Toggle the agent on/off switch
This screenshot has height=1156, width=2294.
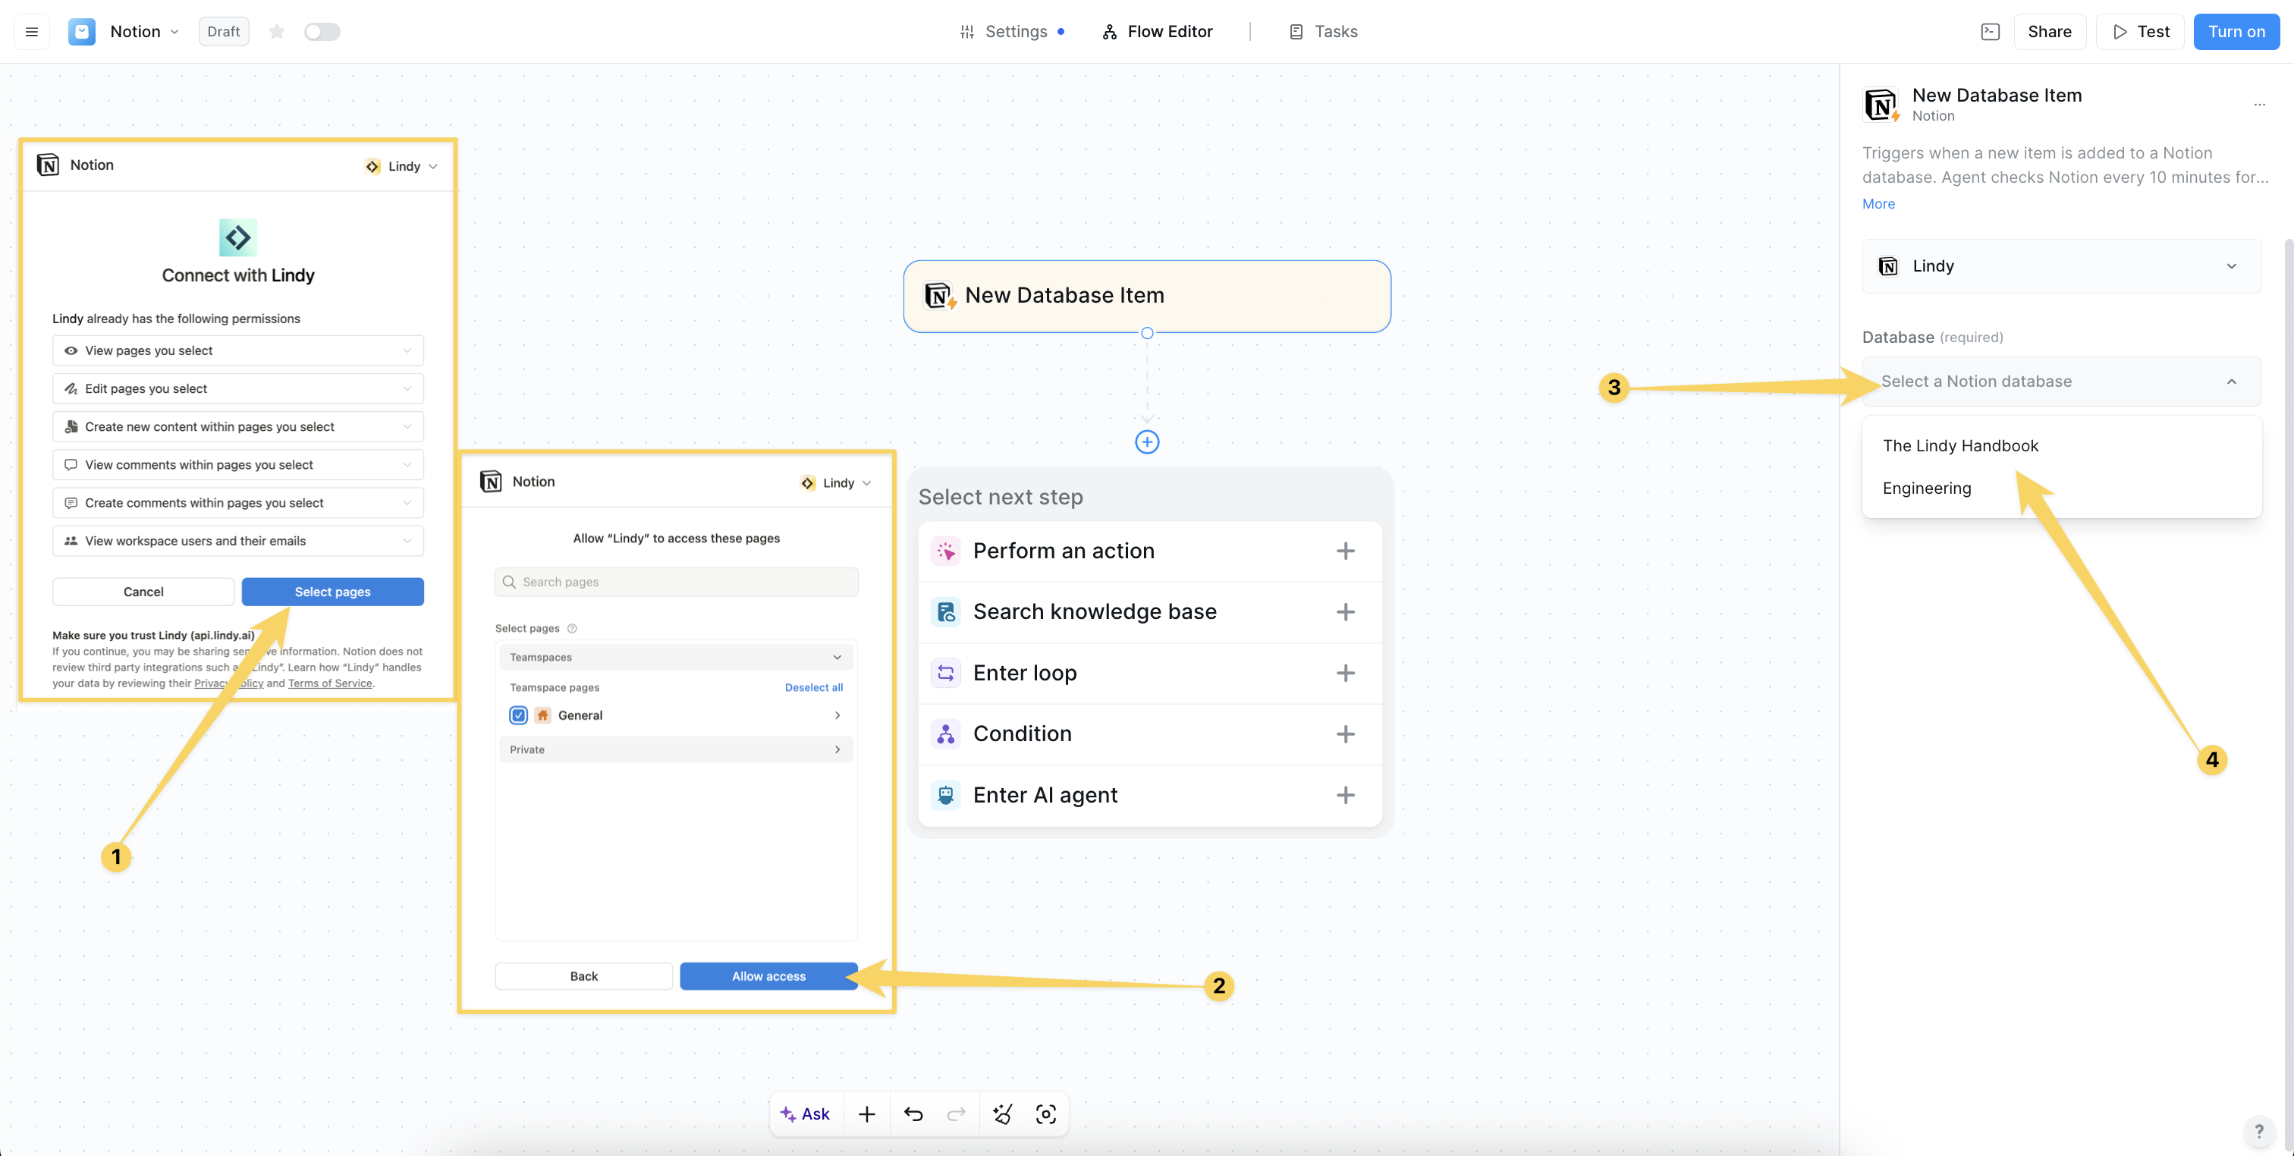tap(322, 32)
